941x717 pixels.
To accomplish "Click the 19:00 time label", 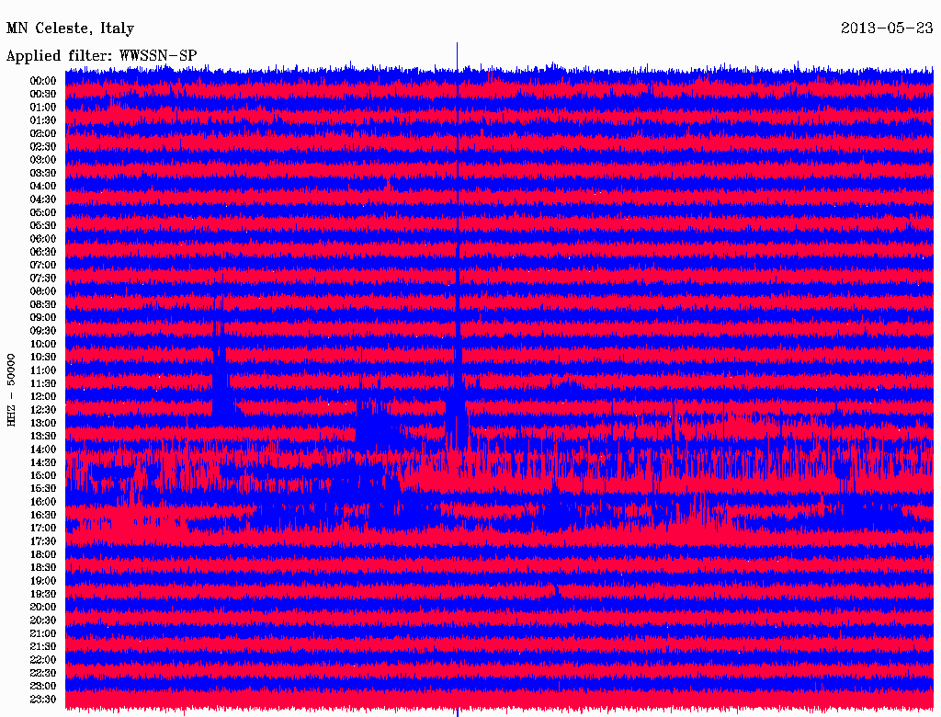I will pyautogui.click(x=43, y=581).
